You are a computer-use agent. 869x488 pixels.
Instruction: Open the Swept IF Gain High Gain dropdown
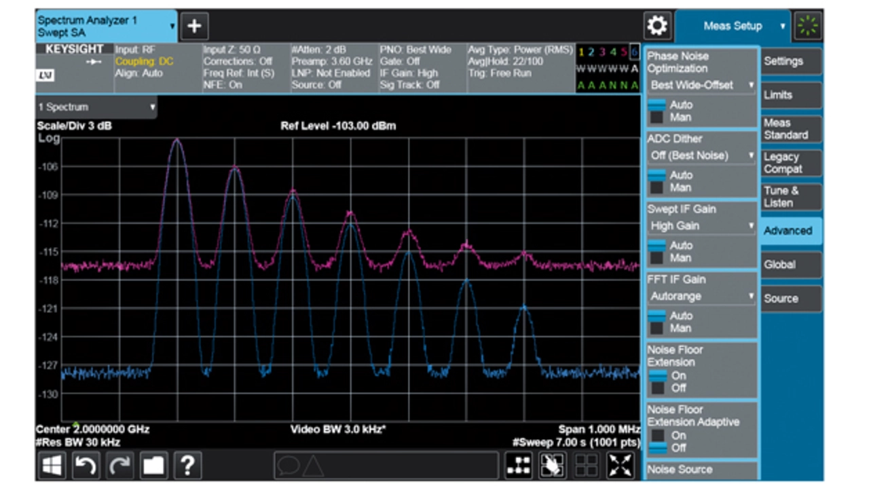tap(701, 226)
